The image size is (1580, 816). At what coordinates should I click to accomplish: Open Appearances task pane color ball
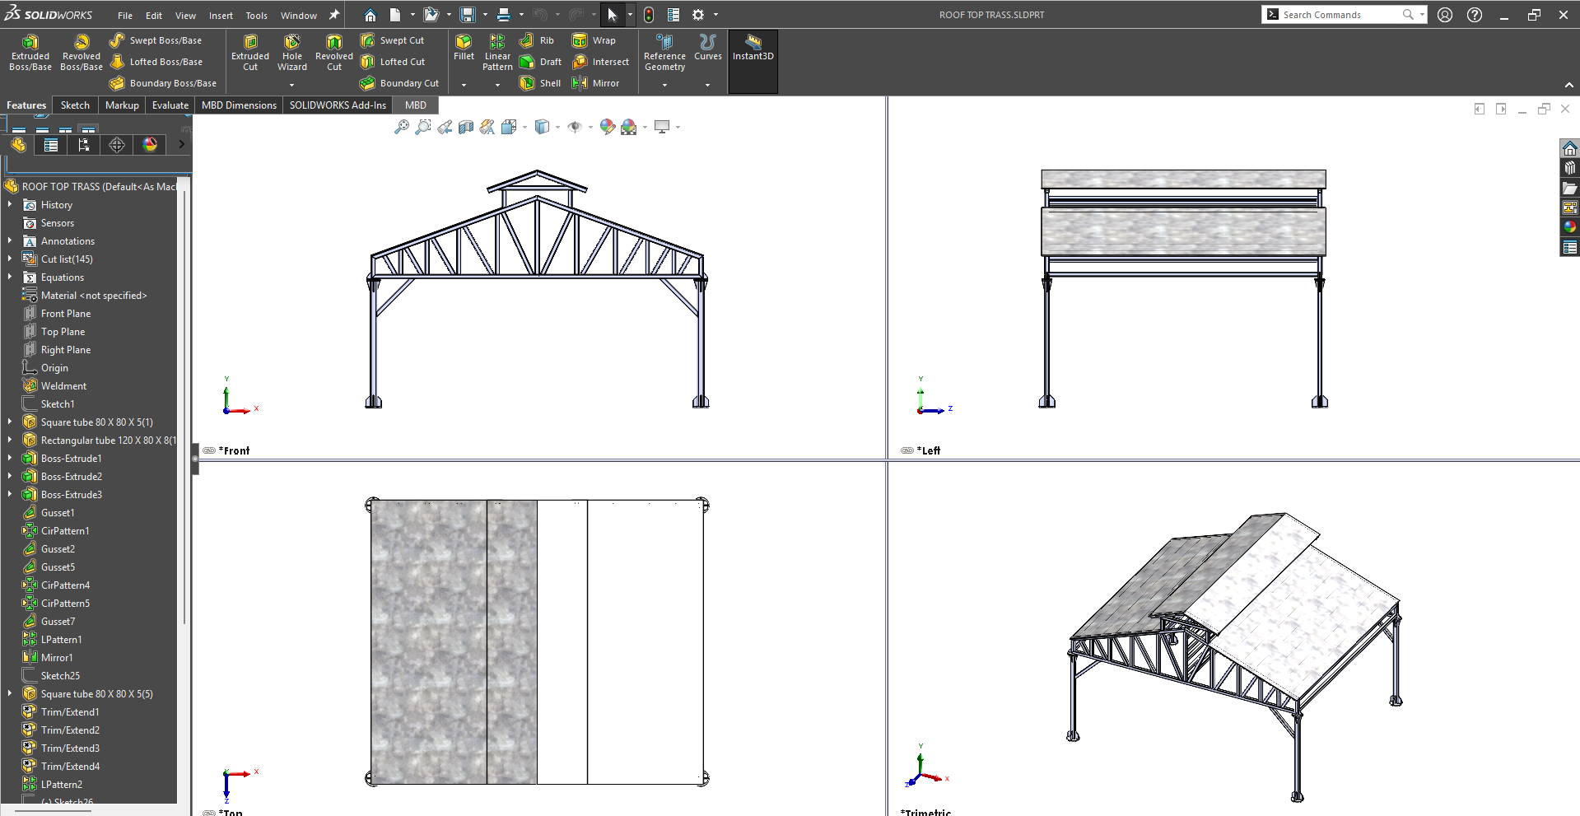click(1569, 227)
